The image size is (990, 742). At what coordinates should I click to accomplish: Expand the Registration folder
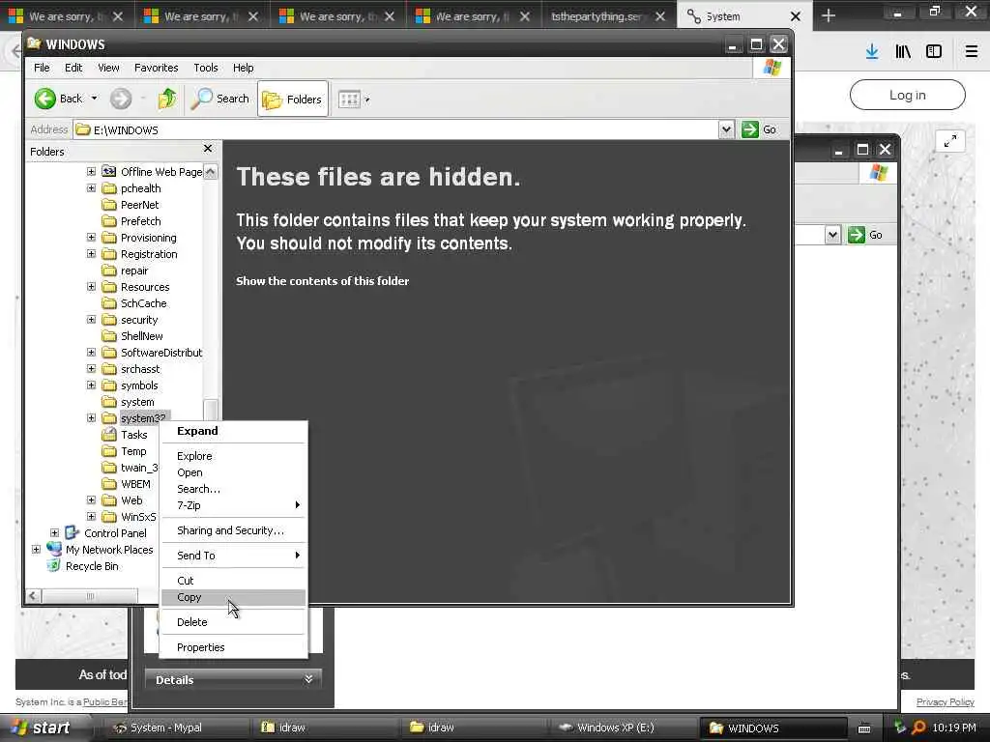(x=91, y=254)
